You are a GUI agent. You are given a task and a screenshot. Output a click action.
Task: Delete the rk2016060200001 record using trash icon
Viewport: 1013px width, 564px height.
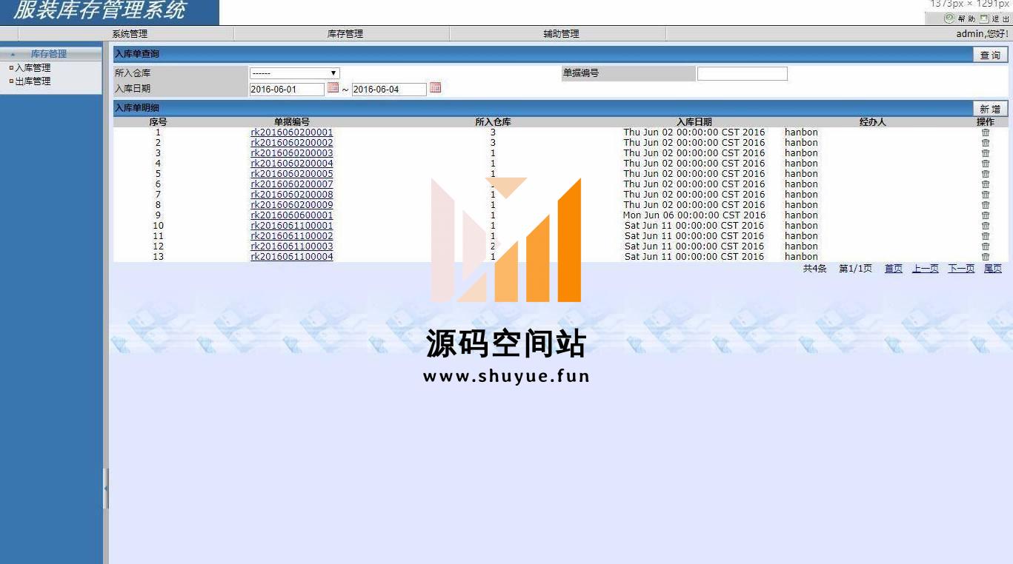point(985,132)
